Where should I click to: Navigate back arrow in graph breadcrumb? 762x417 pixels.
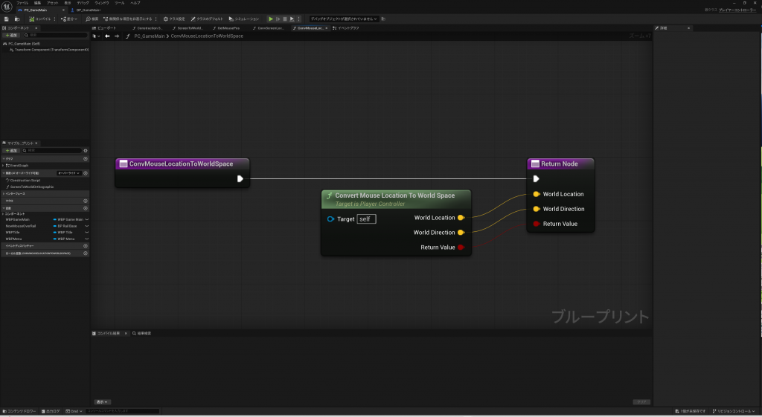(107, 36)
